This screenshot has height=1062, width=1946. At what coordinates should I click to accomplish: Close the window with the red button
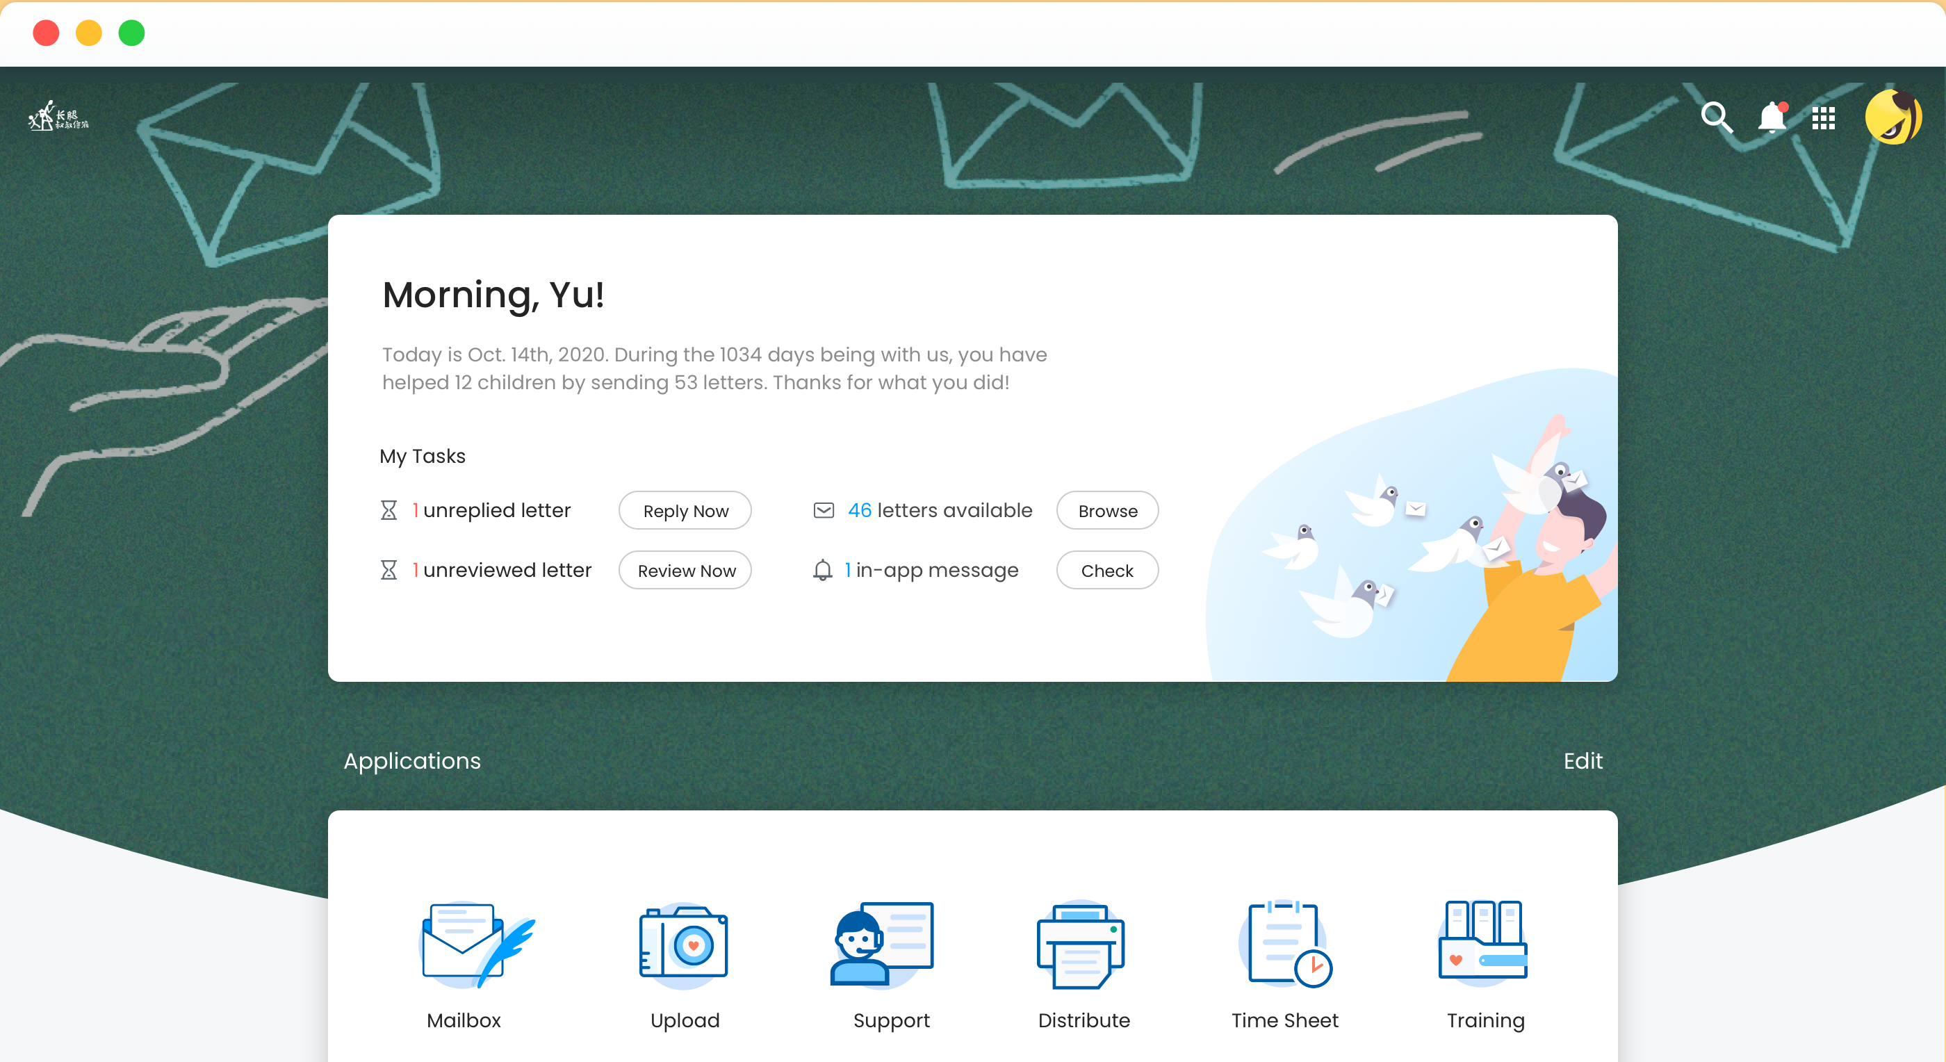click(x=46, y=33)
